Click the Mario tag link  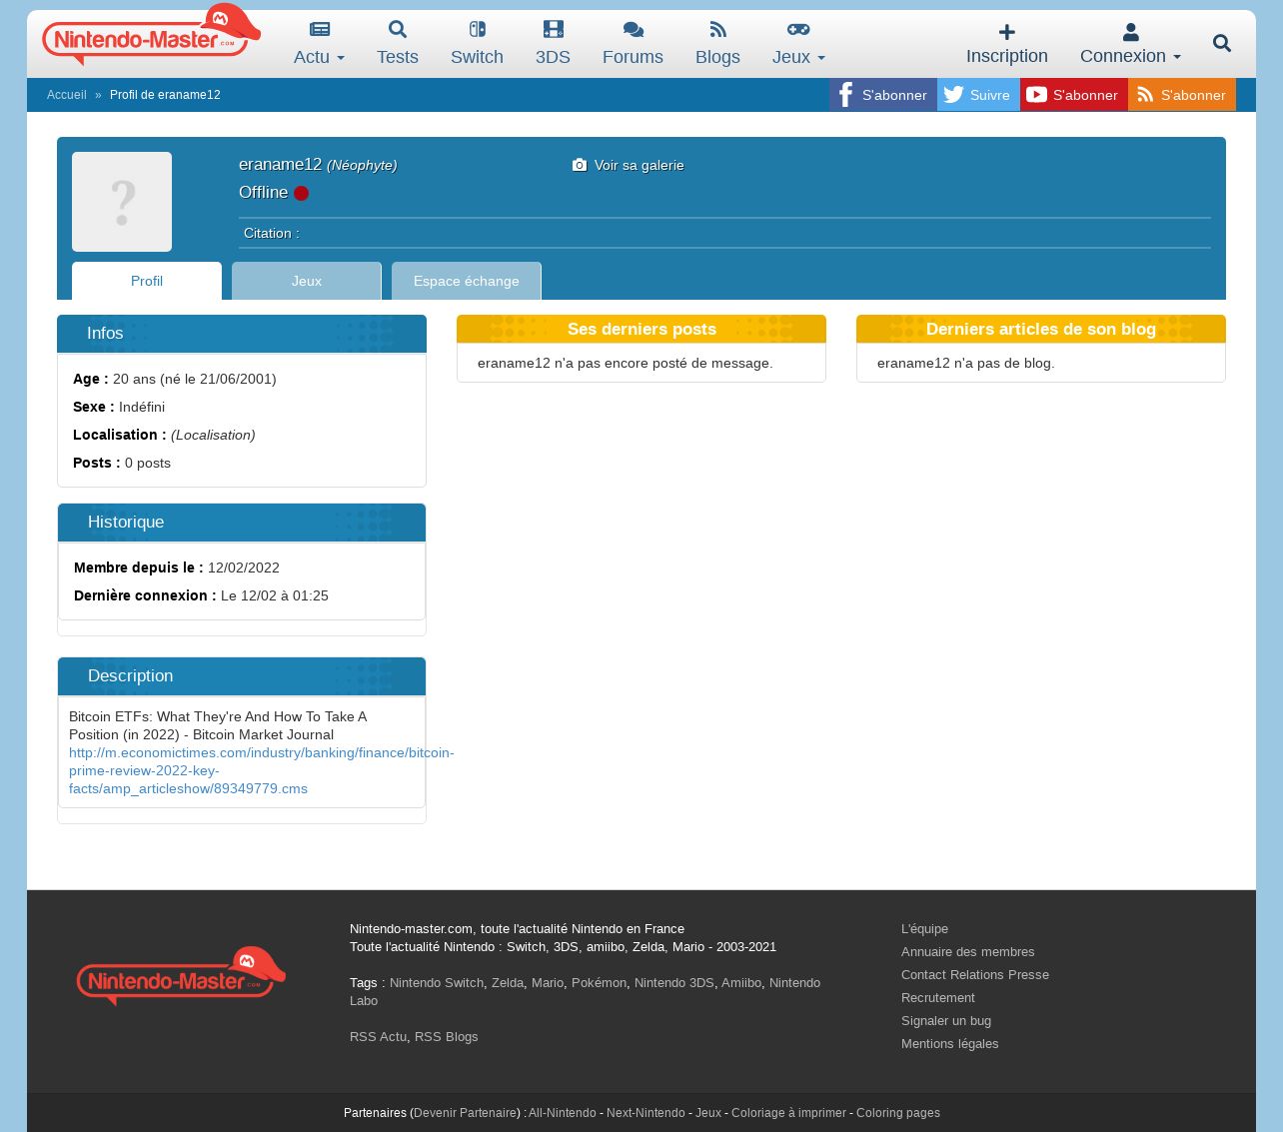[548, 982]
